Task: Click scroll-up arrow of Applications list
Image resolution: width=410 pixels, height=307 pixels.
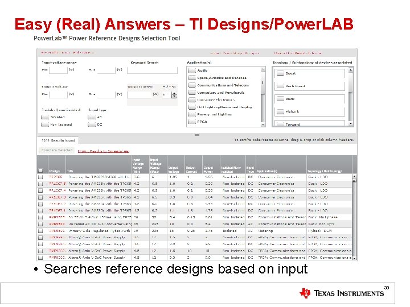Action: click(x=263, y=69)
